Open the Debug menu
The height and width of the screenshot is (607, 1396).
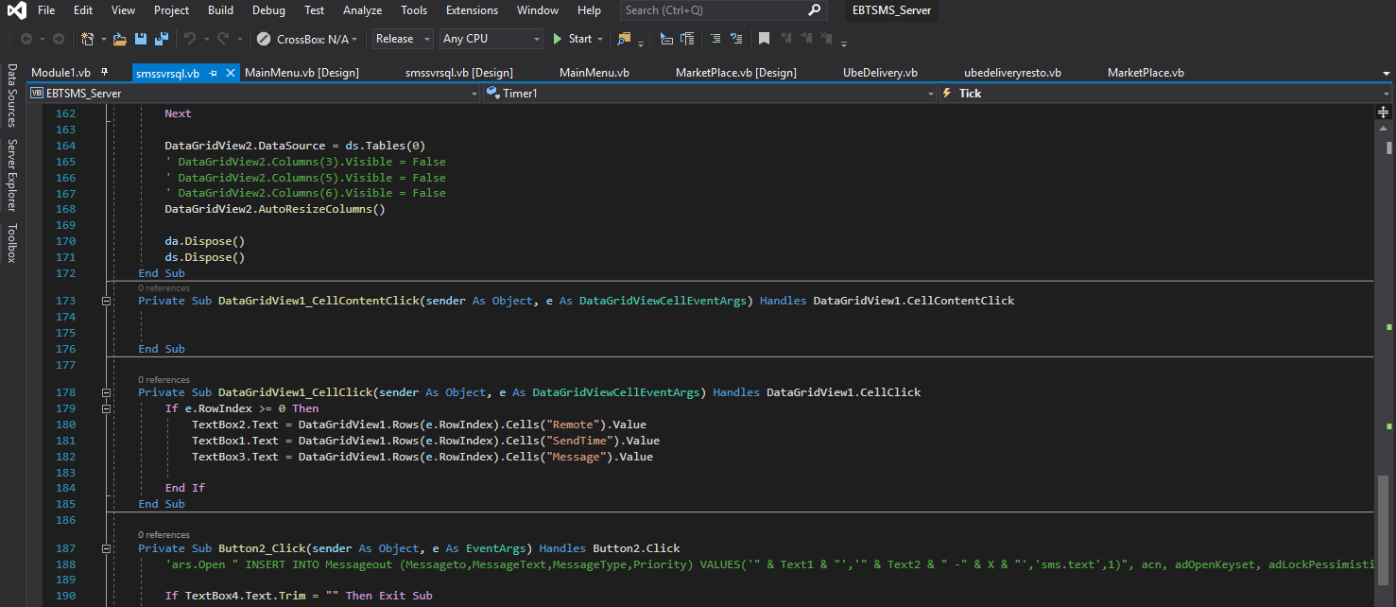[268, 10]
